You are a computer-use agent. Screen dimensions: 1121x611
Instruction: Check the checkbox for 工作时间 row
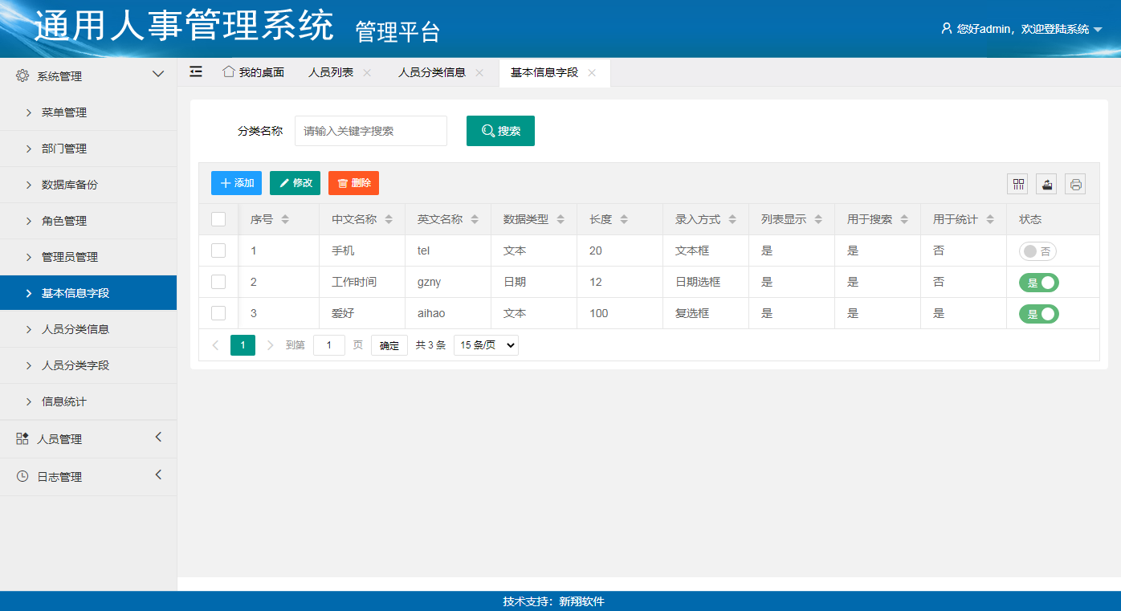pyautogui.click(x=218, y=282)
